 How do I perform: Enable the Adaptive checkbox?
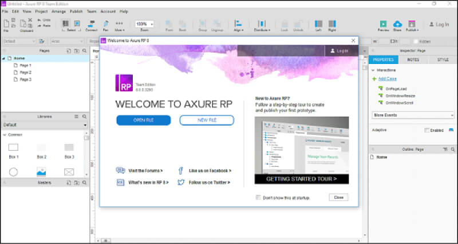tap(427, 130)
